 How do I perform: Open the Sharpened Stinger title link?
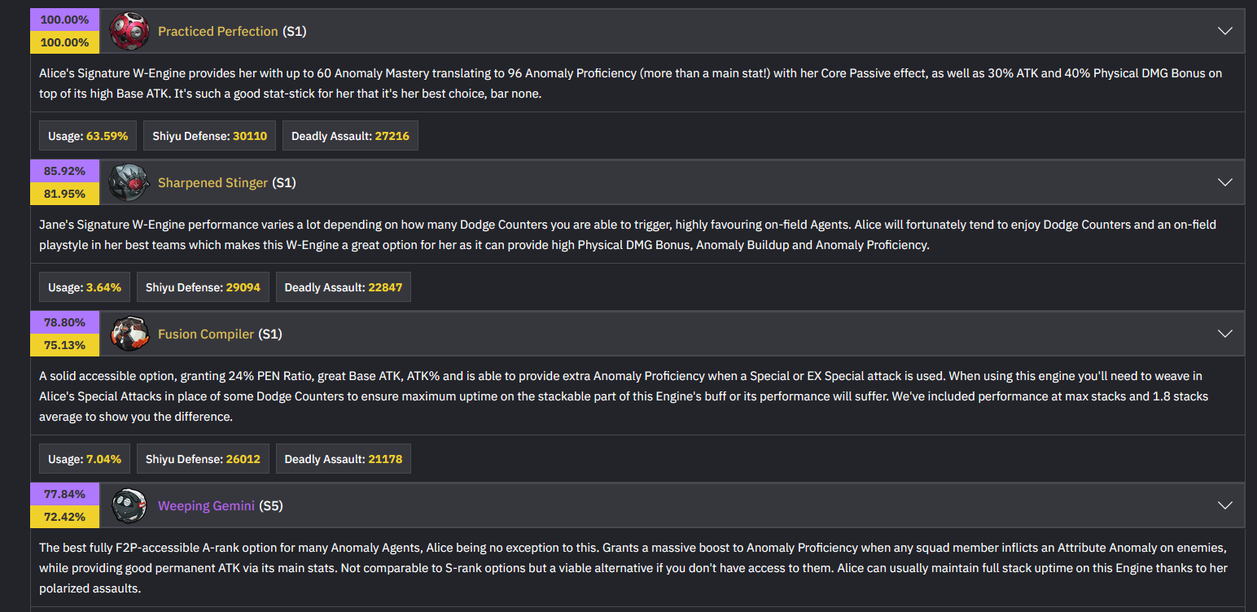point(212,182)
